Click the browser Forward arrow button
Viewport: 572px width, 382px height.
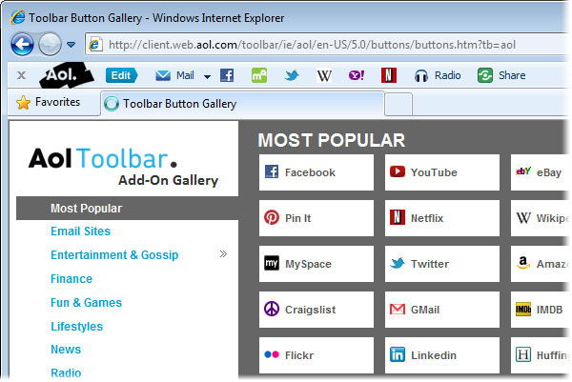pos(50,45)
